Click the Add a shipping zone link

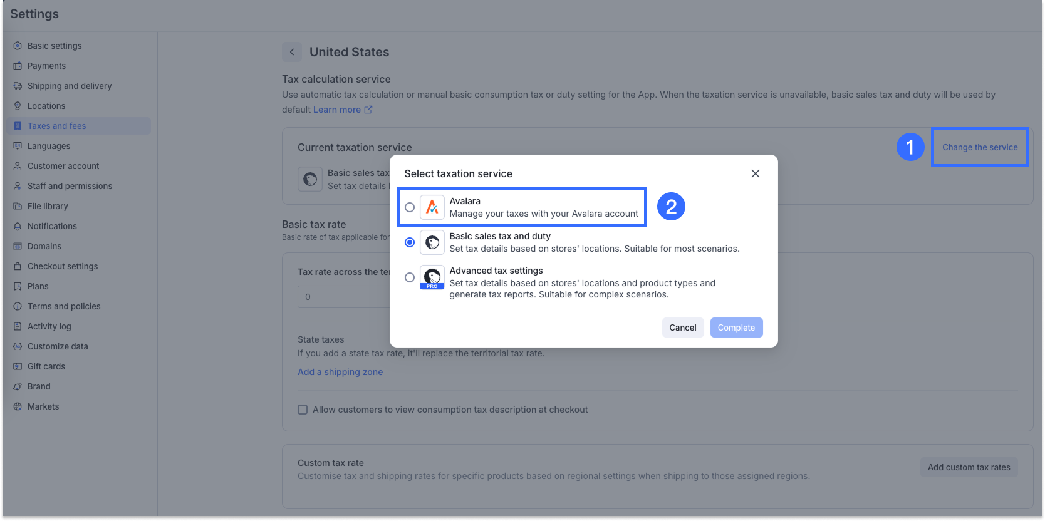340,372
